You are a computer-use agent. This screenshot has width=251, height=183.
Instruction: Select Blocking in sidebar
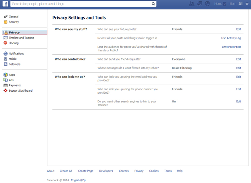pos(13,43)
